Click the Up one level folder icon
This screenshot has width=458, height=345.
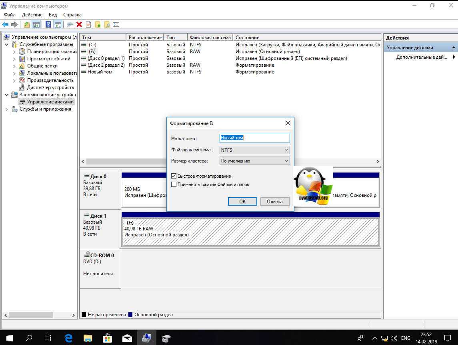click(27, 24)
